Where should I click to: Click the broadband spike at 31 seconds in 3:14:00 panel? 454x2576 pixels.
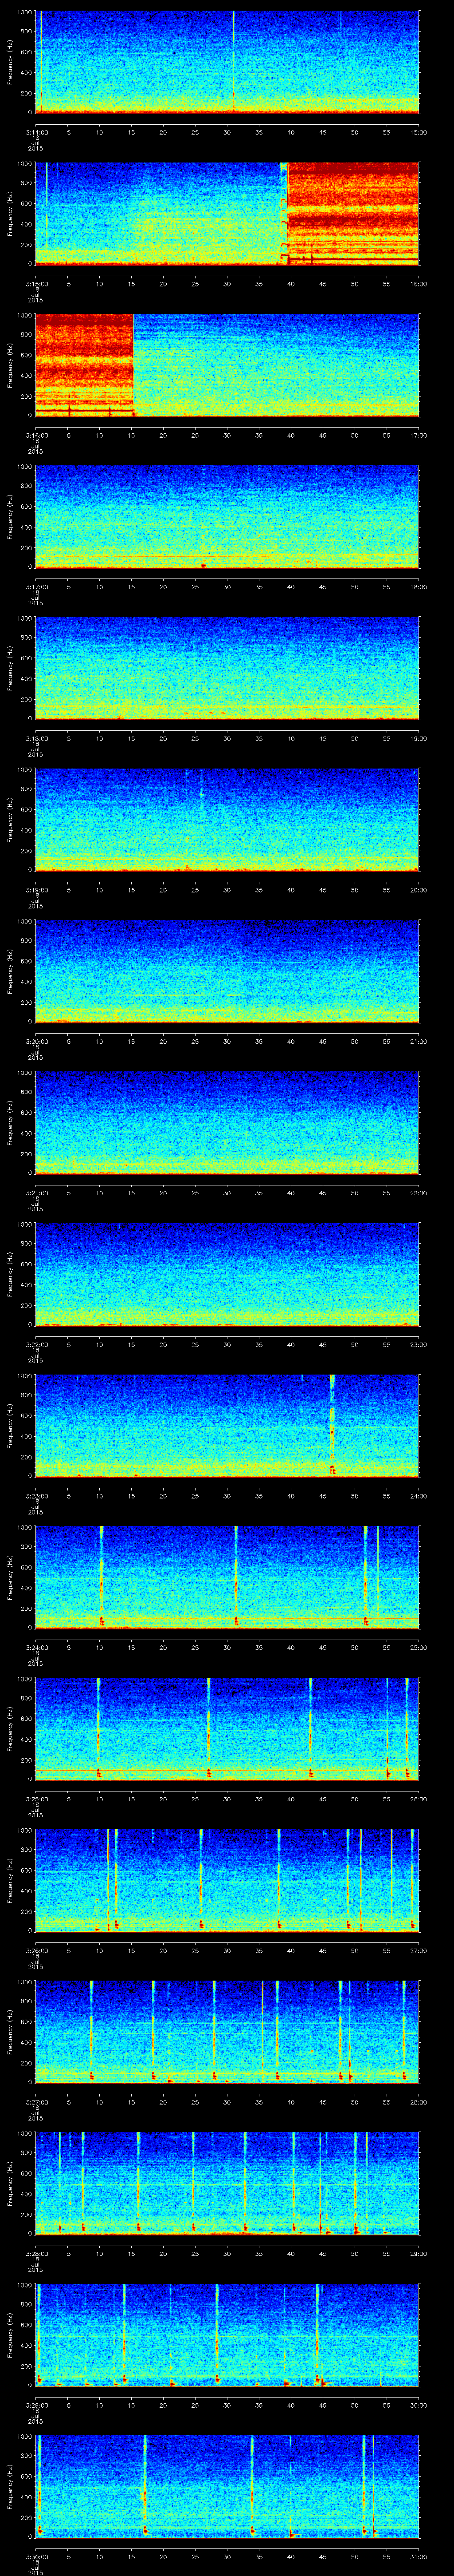tap(234, 62)
